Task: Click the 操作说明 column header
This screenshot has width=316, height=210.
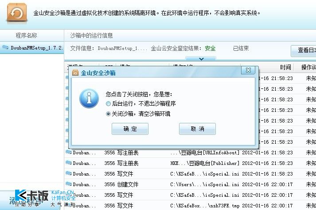Action: pos(308,67)
